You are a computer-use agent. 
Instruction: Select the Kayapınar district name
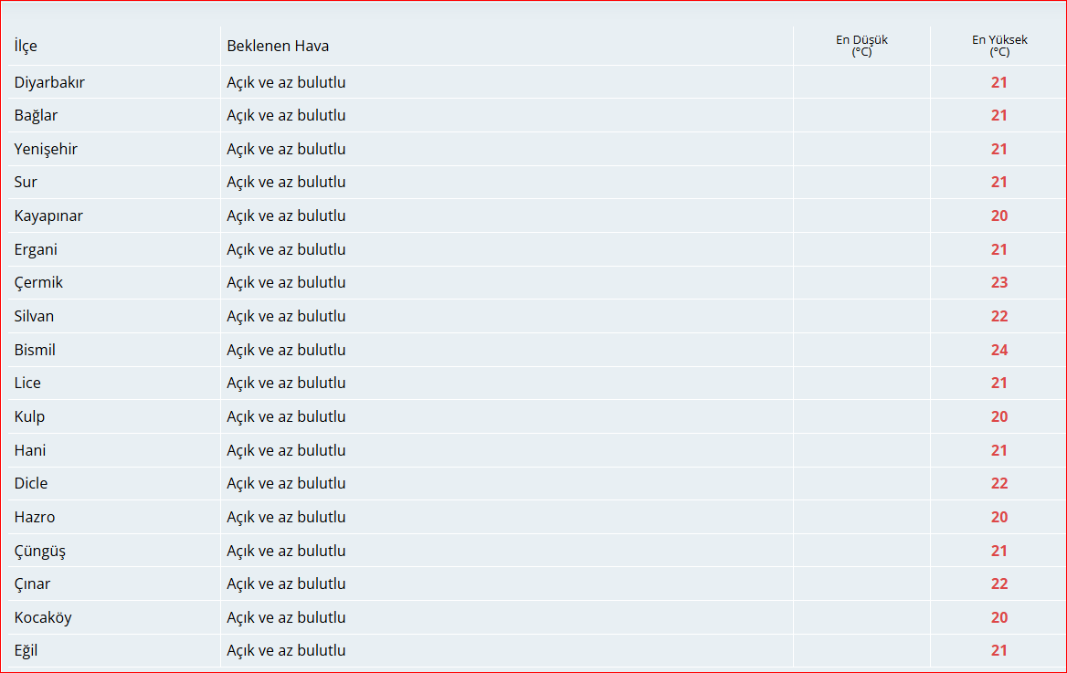pos(48,216)
